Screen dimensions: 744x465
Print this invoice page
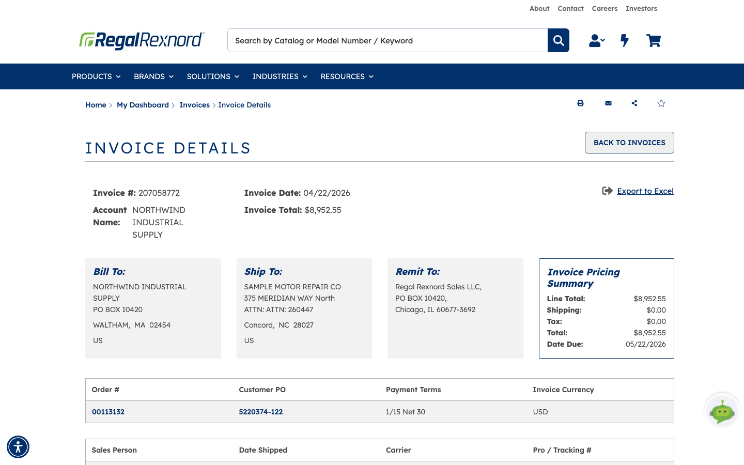580,103
